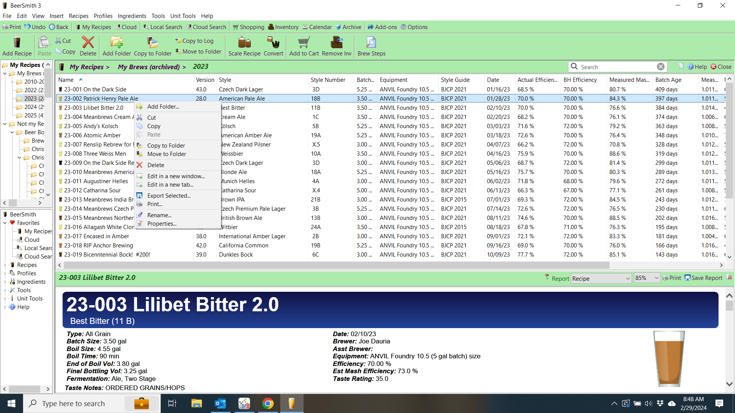The width and height of the screenshot is (735, 413).
Task: Collapse the Beer Bo folder node
Action: pos(12,132)
